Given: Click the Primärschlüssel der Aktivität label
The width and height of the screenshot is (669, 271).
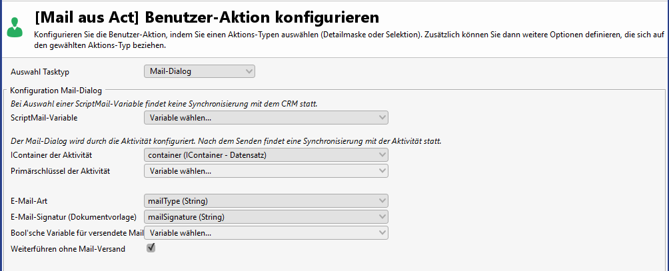Looking at the screenshot, I should pyautogui.click(x=60, y=171).
